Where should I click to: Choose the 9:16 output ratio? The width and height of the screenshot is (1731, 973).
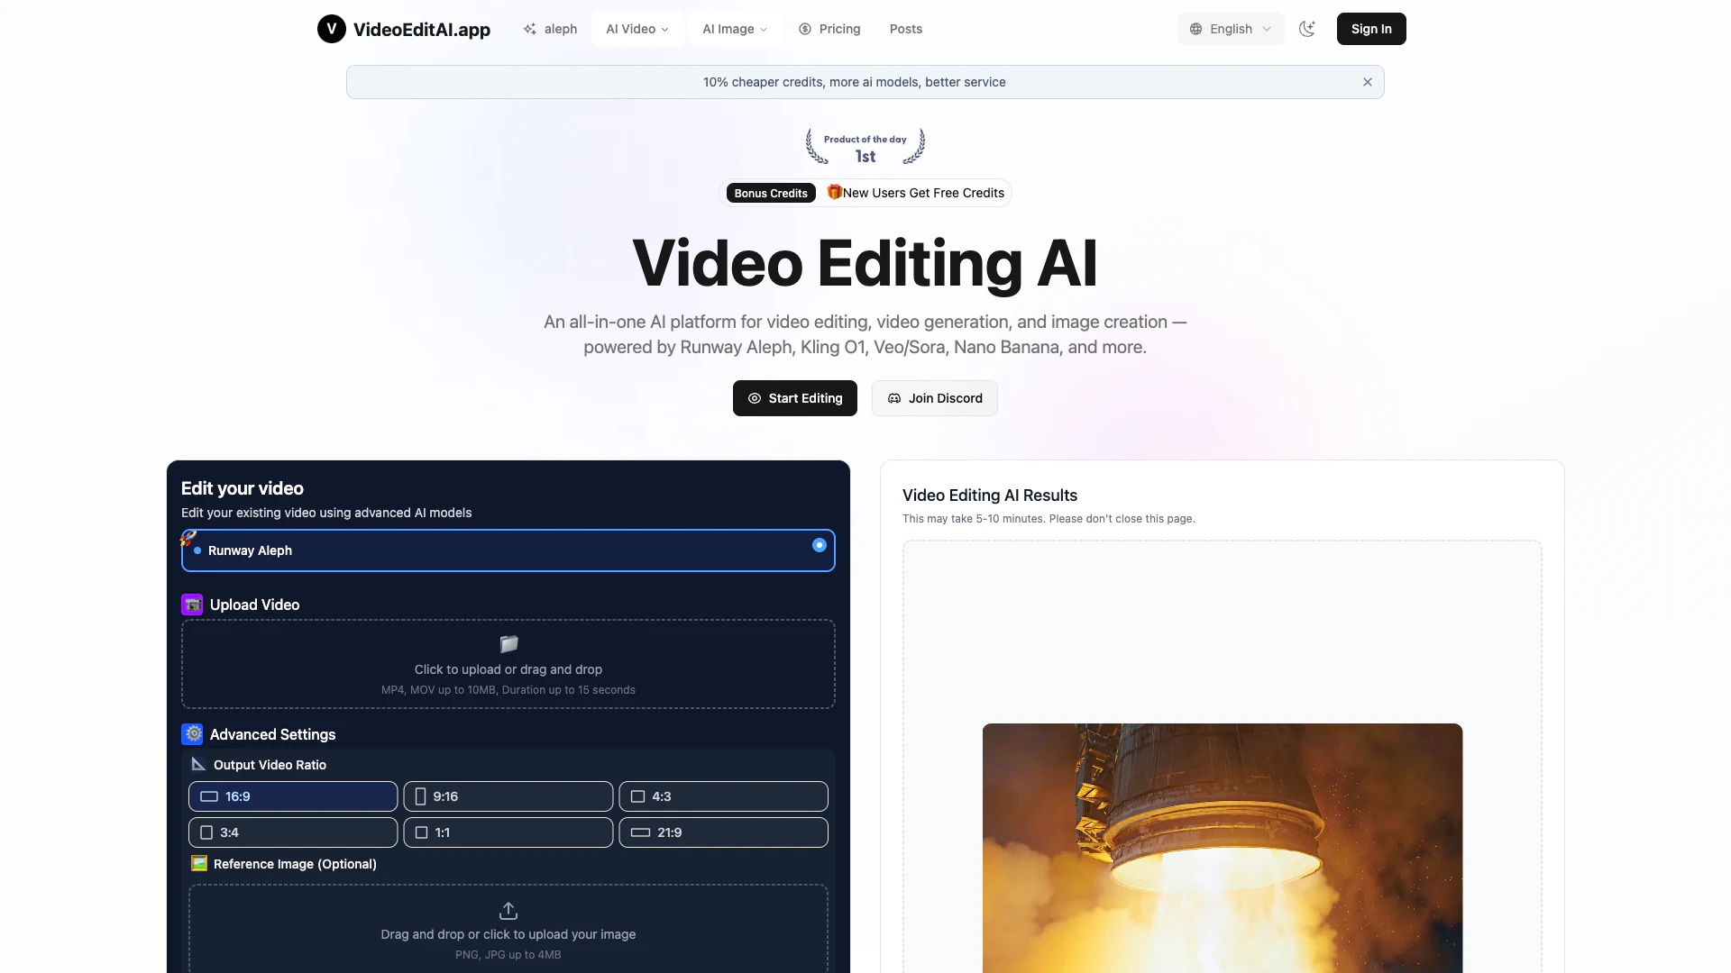(x=508, y=796)
